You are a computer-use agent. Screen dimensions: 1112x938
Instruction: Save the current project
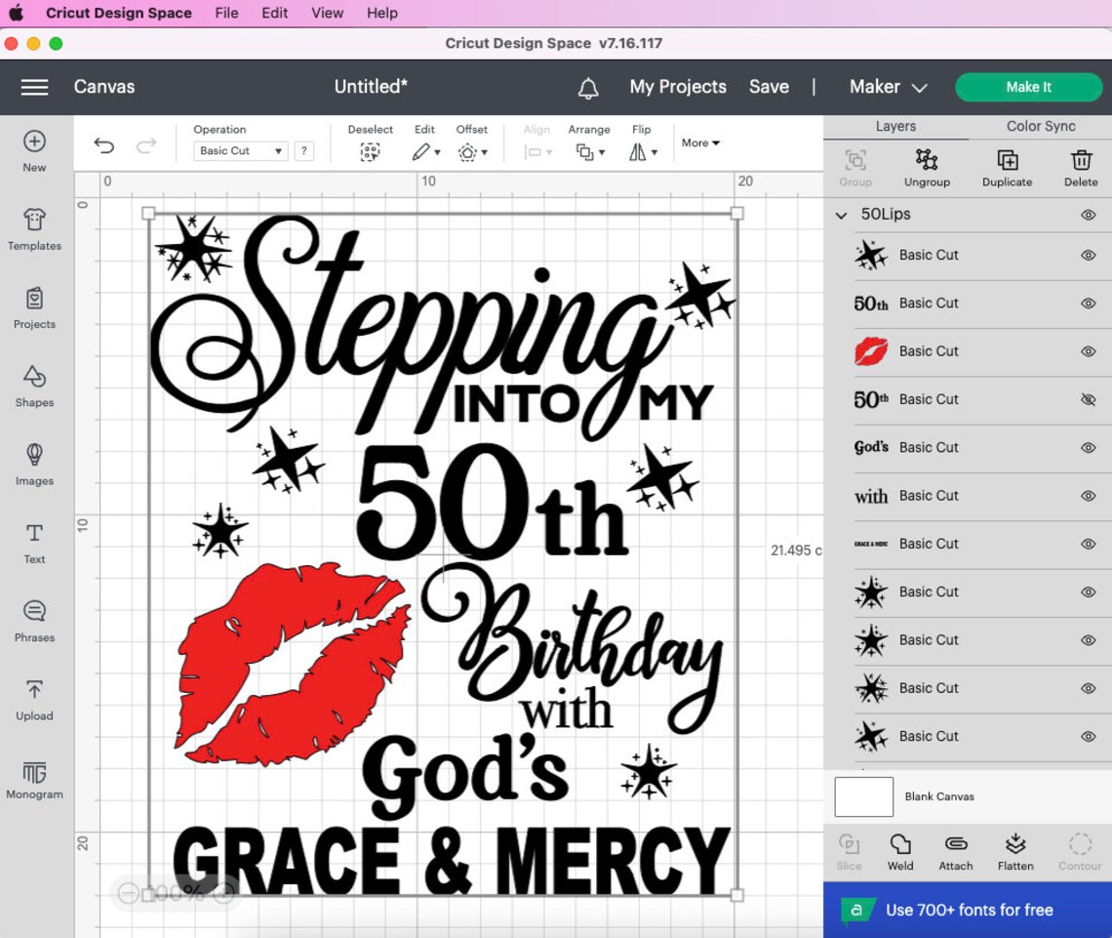[x=769, y=87]
